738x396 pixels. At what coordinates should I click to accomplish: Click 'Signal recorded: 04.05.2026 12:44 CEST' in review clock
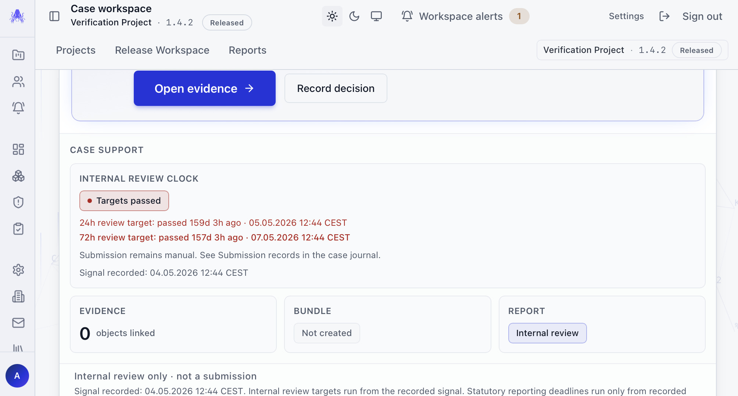coord(164,273)
